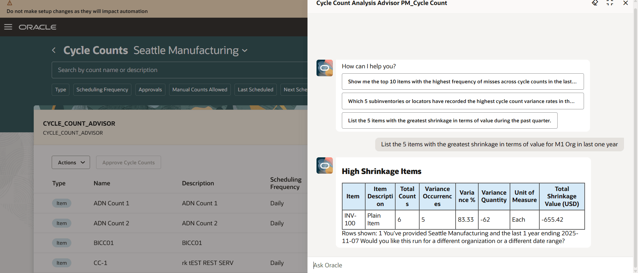
Task: Click the CYCLE_COUNT_ADVISOR bold heading
Action: (x=79, y=124)
